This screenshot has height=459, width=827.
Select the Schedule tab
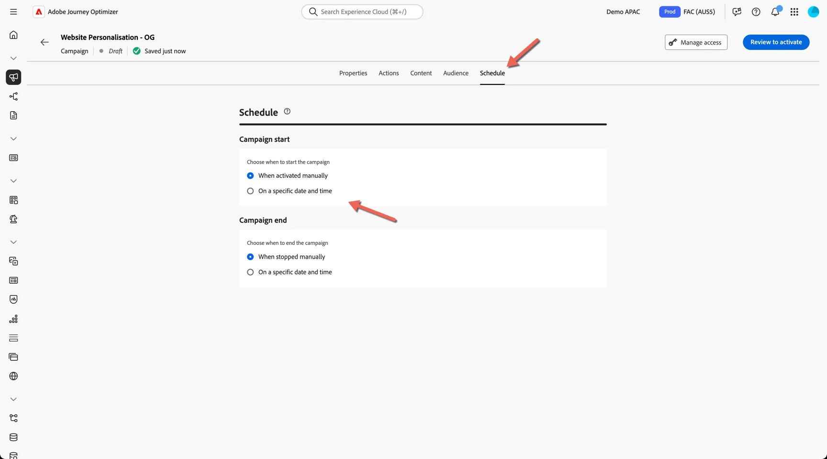[x=492, y=73]
